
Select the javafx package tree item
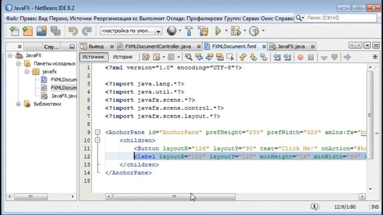(x=49, y=72)
